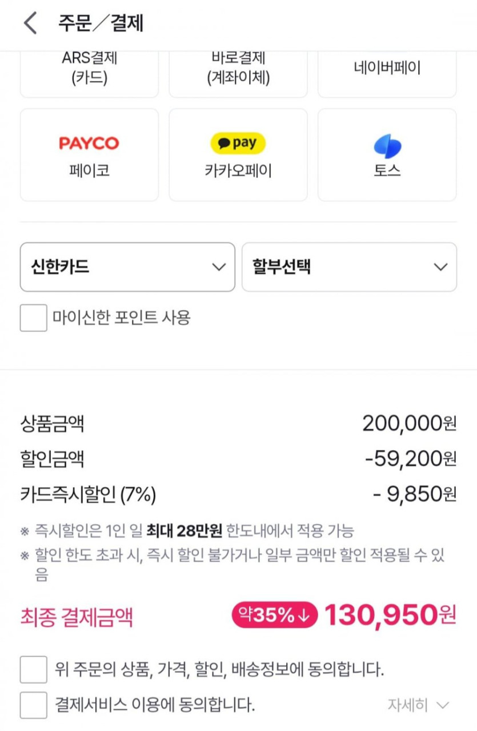Check agreement to order, price, delivery info

coord(34,669)
